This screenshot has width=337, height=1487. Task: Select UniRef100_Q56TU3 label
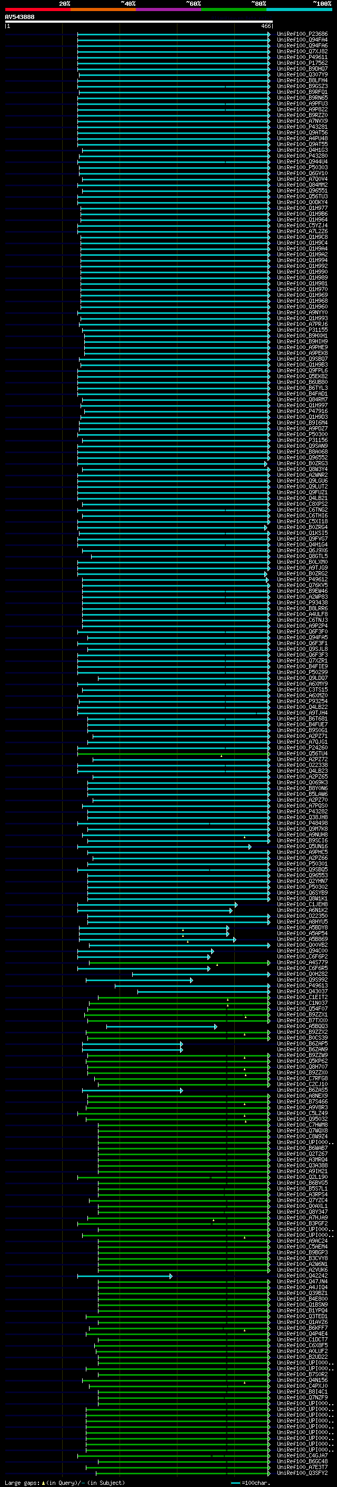pos(302,196)
